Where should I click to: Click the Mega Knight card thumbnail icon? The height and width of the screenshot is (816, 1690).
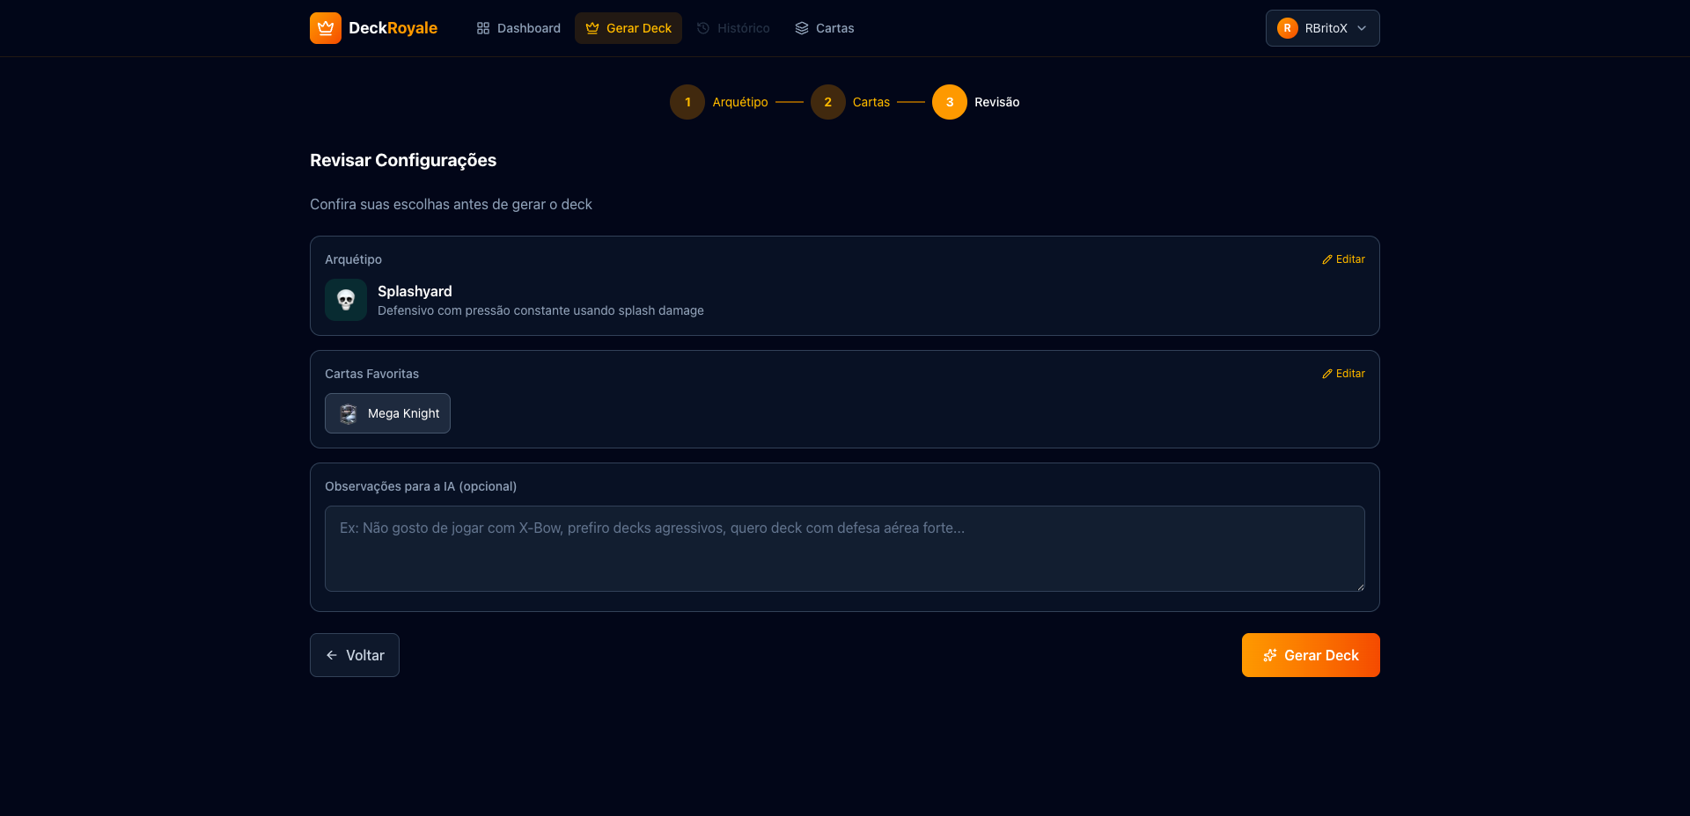click(x=349, y=413)
